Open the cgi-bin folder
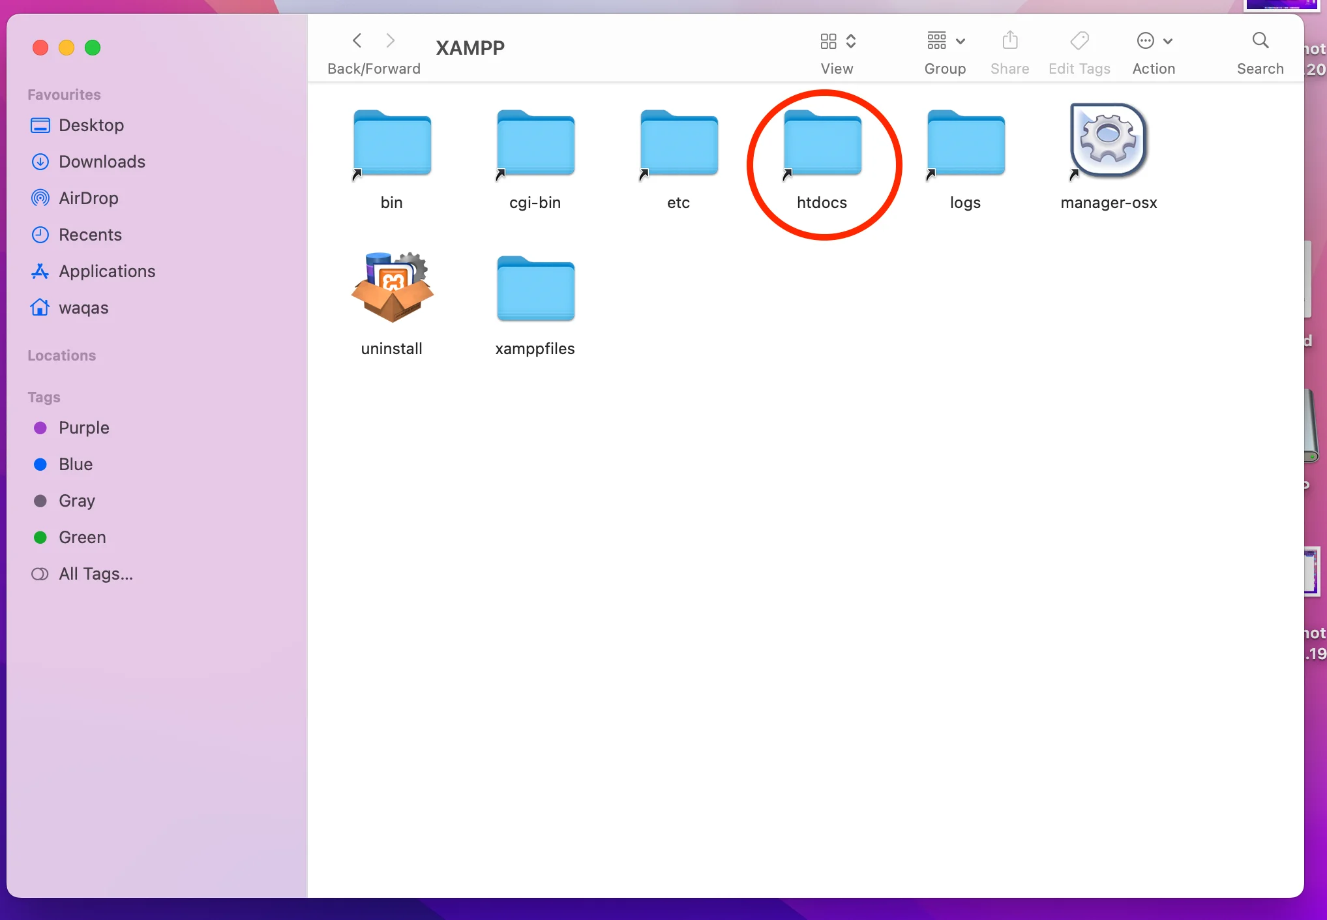The height and width of the screenshot is (920, 1327). (535, 143)
